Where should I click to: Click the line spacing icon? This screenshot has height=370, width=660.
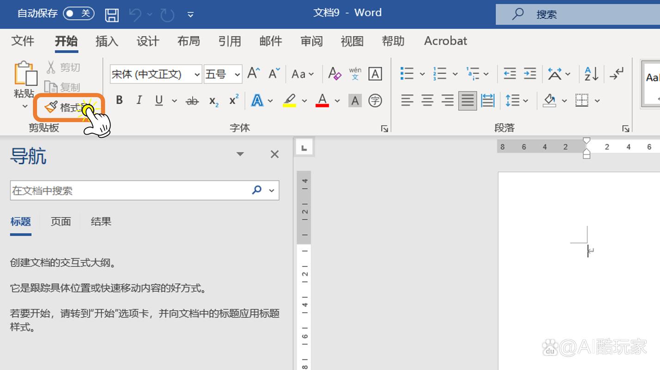512,100
